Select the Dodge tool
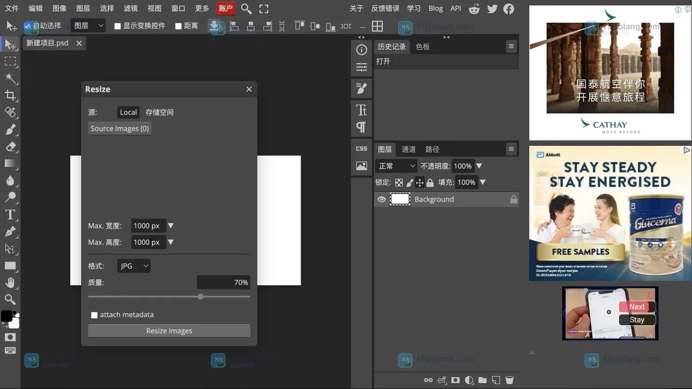Screen dimensions: 692x389 coord(10,197)
